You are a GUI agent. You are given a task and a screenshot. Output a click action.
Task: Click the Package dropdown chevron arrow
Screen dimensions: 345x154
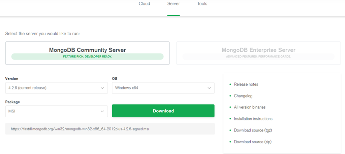102,111
